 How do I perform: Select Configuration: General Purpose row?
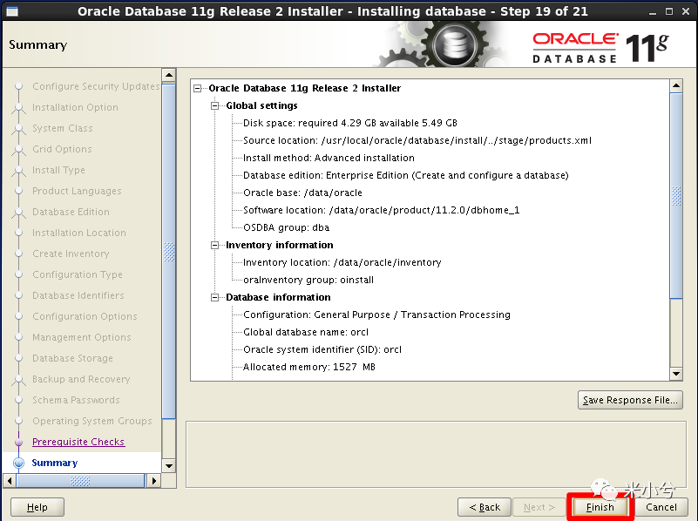(376, 315)
